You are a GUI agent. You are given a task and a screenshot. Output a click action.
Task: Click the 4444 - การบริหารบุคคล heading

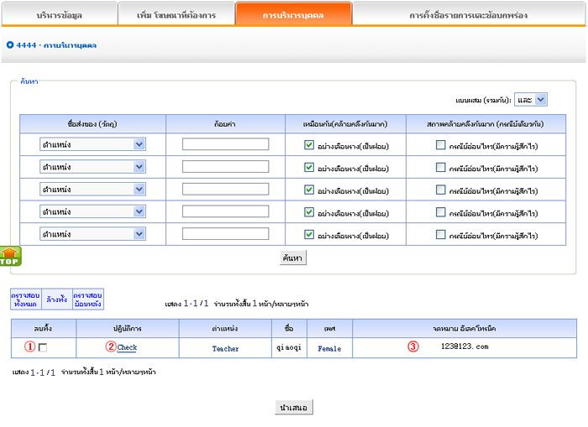click(x=56, y=45)
